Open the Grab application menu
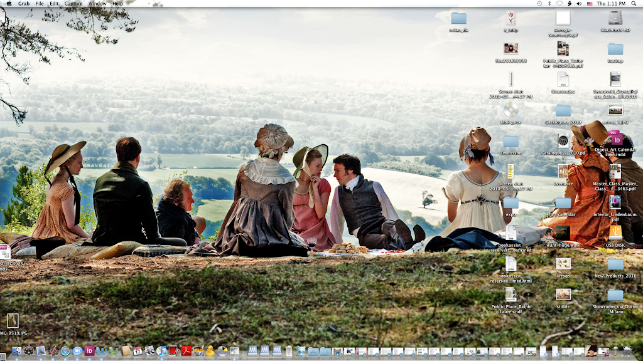 click(24, 3)
